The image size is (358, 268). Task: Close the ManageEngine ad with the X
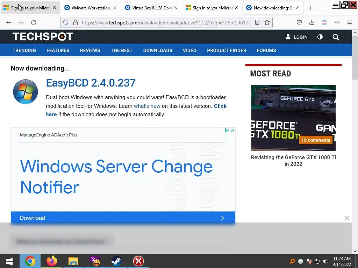point(232,131)
